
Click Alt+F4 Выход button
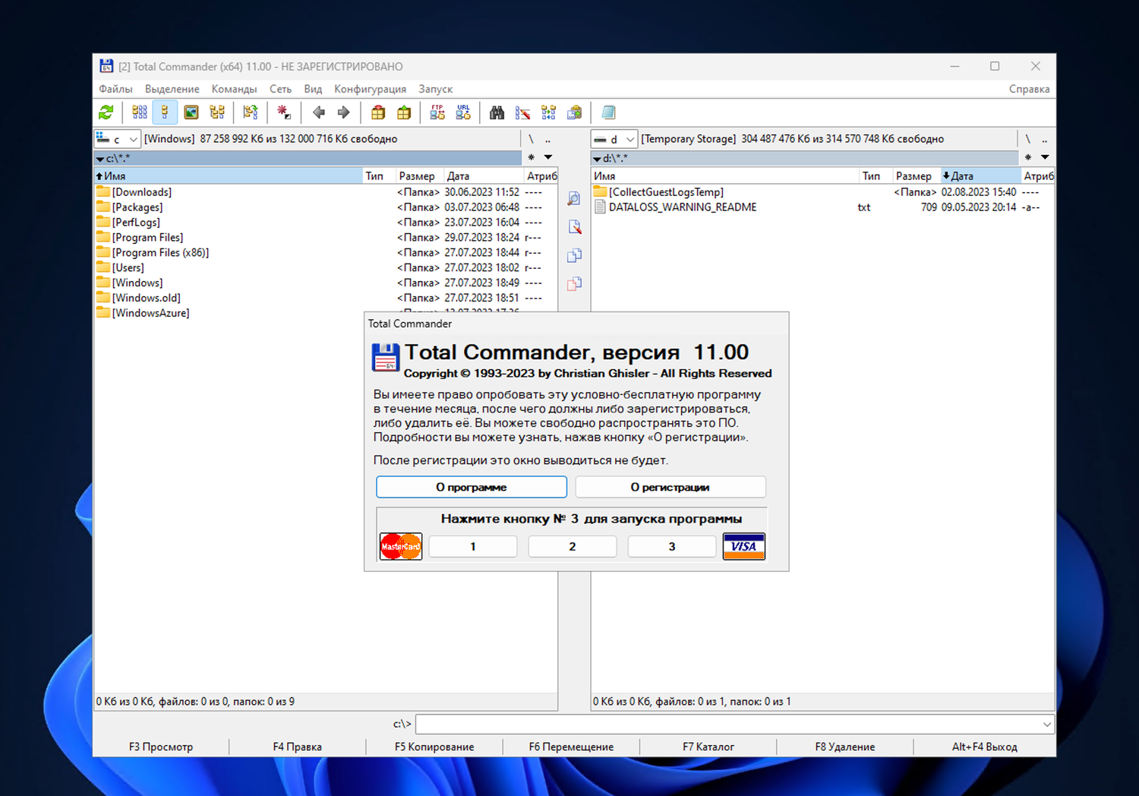[984, 747]
